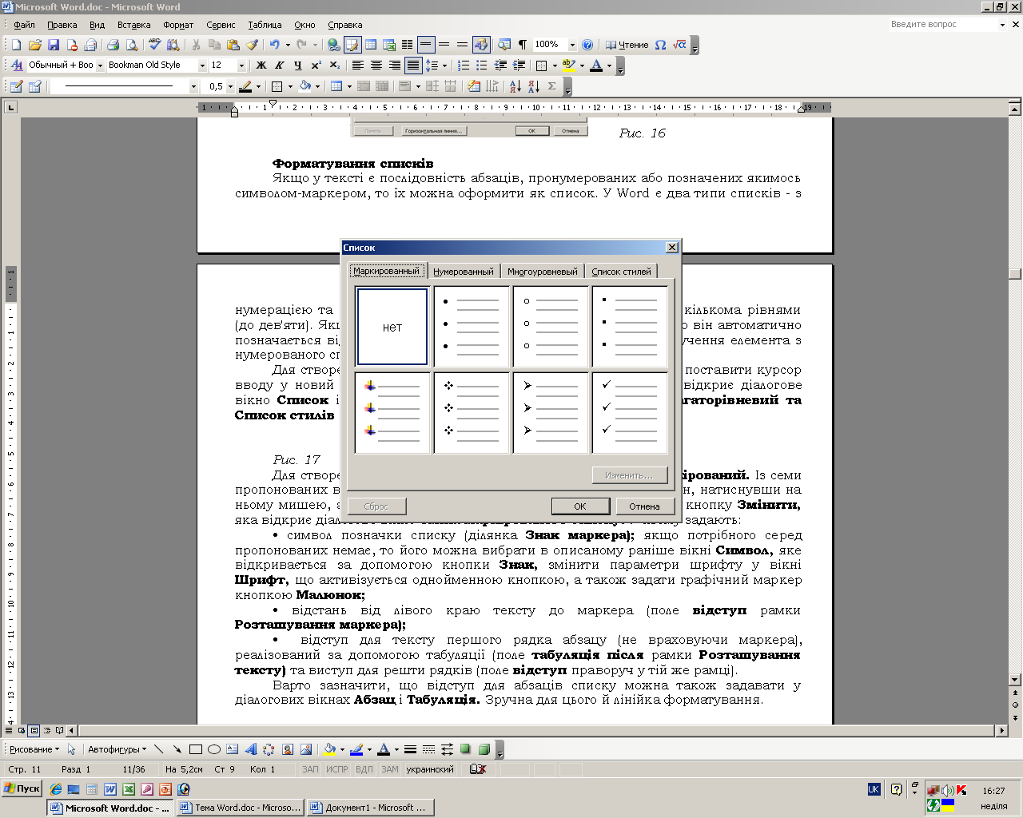This screenshot has height=818, width=1023.
Task: Open the Таблица menu
Action: click(x=265, y=25)
